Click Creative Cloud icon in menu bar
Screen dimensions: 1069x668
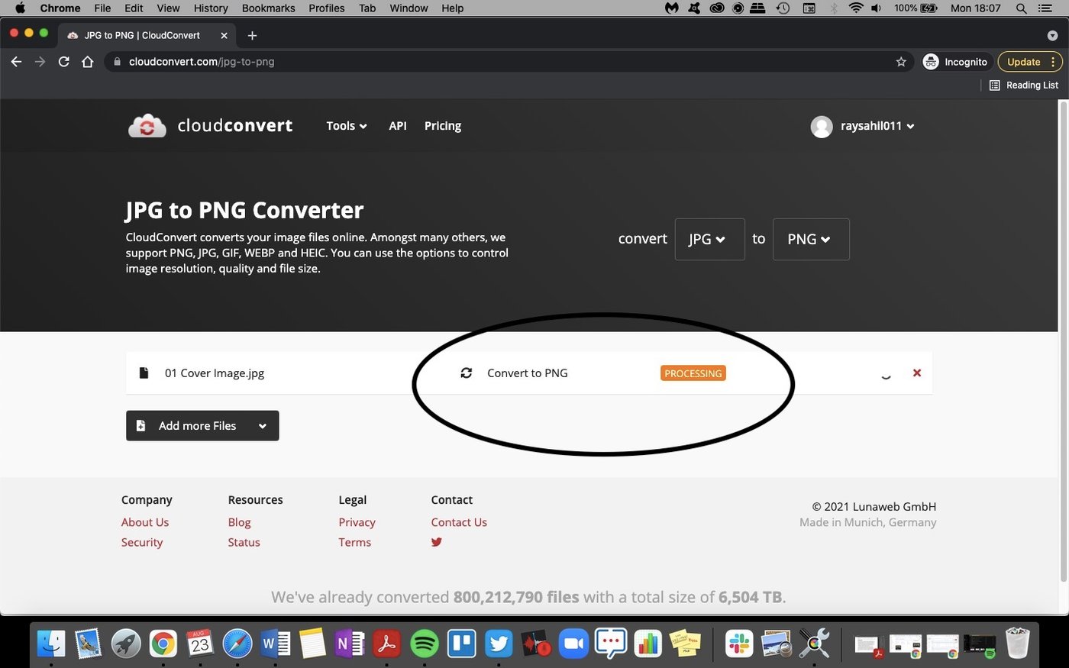pos(716,8)
